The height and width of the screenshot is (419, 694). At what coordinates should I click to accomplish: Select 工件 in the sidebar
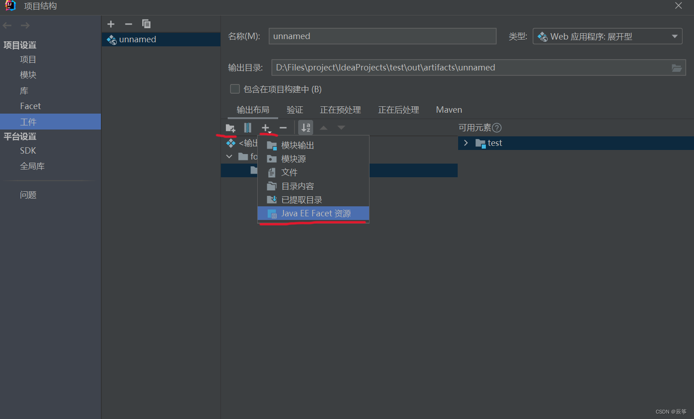click(50, 122)
